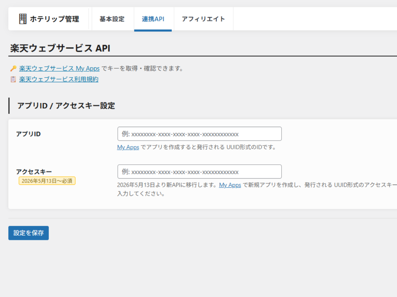
Task: Click the Hoteleip building icon in the header
Action: (x=22, y=19)
